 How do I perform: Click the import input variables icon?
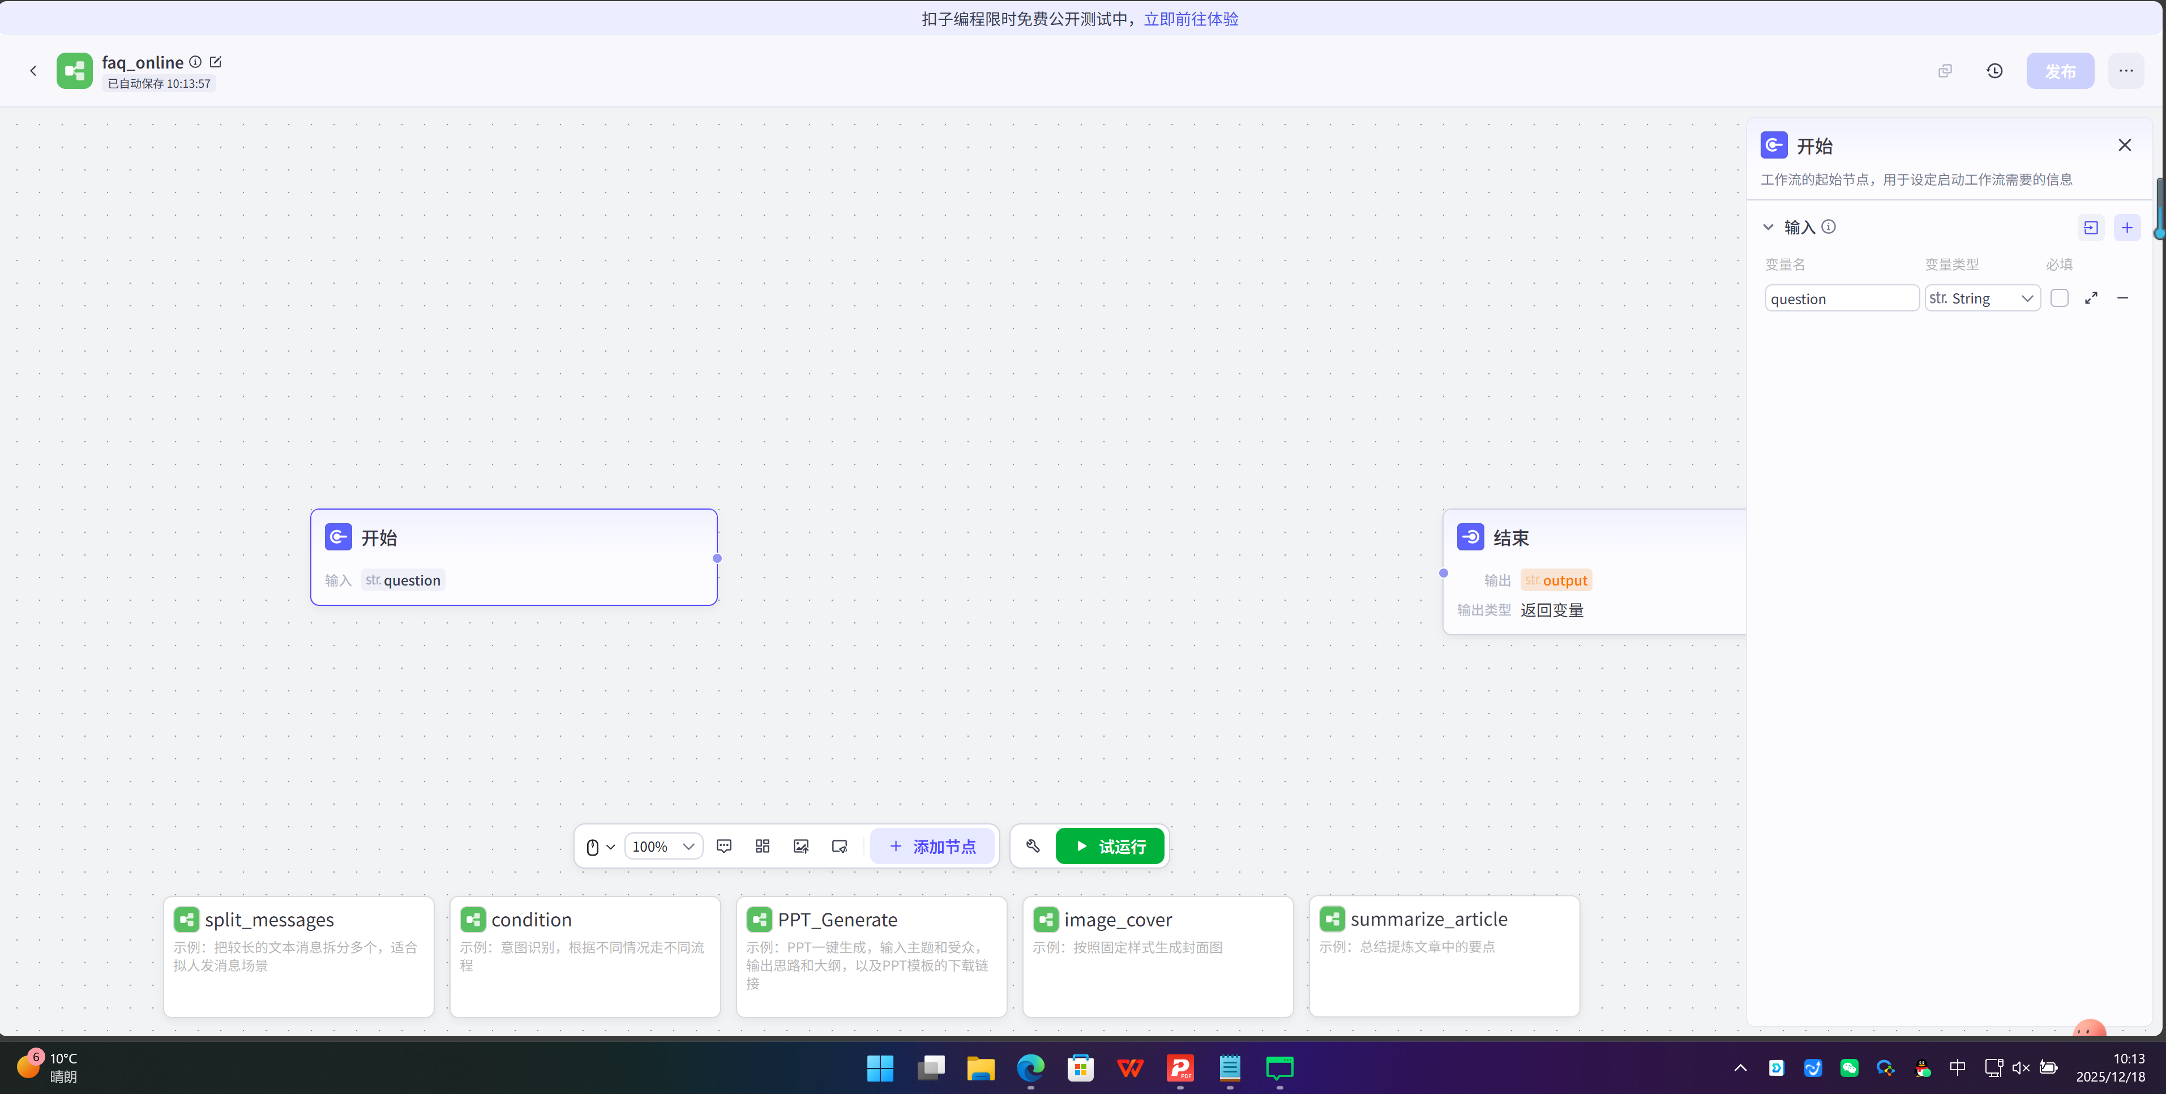tap(2091, 227)
